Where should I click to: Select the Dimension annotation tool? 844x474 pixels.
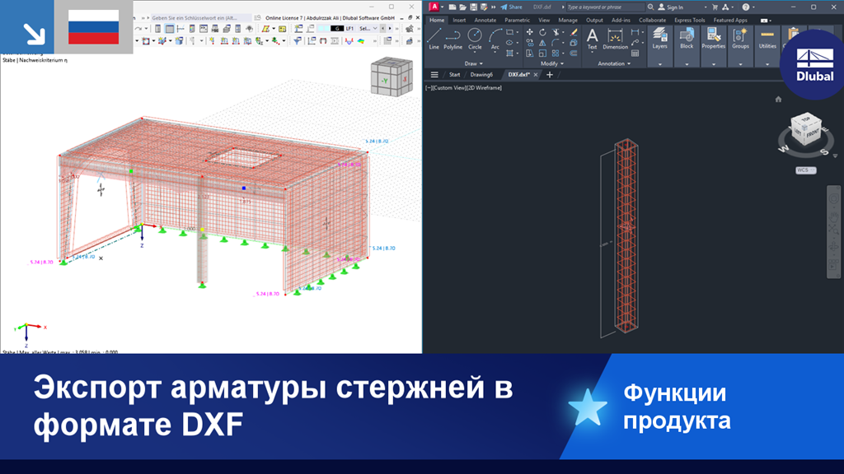point(615,39)
